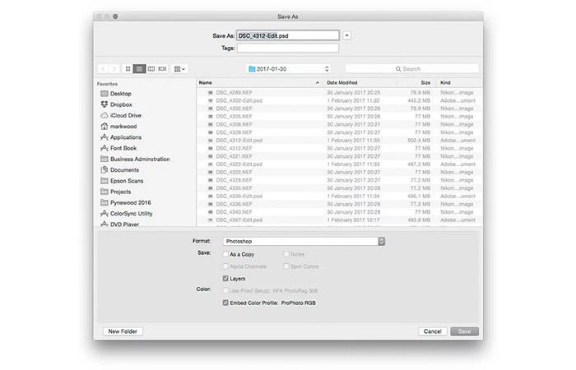Select file DSC_4302-Edit.psd
Image resolution: width=576 pixels, height=370 pixels.
pos(340,100)
